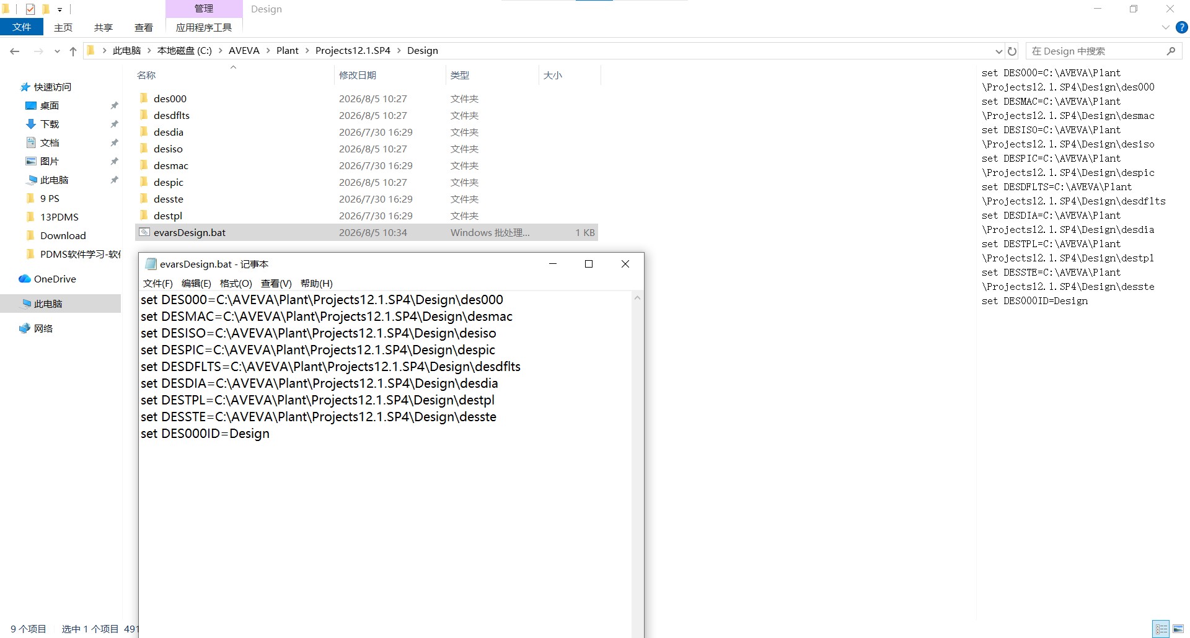Click the 网络 network icon in navigation pane
The image size is (1190, 638).
(x=25, y=328)
